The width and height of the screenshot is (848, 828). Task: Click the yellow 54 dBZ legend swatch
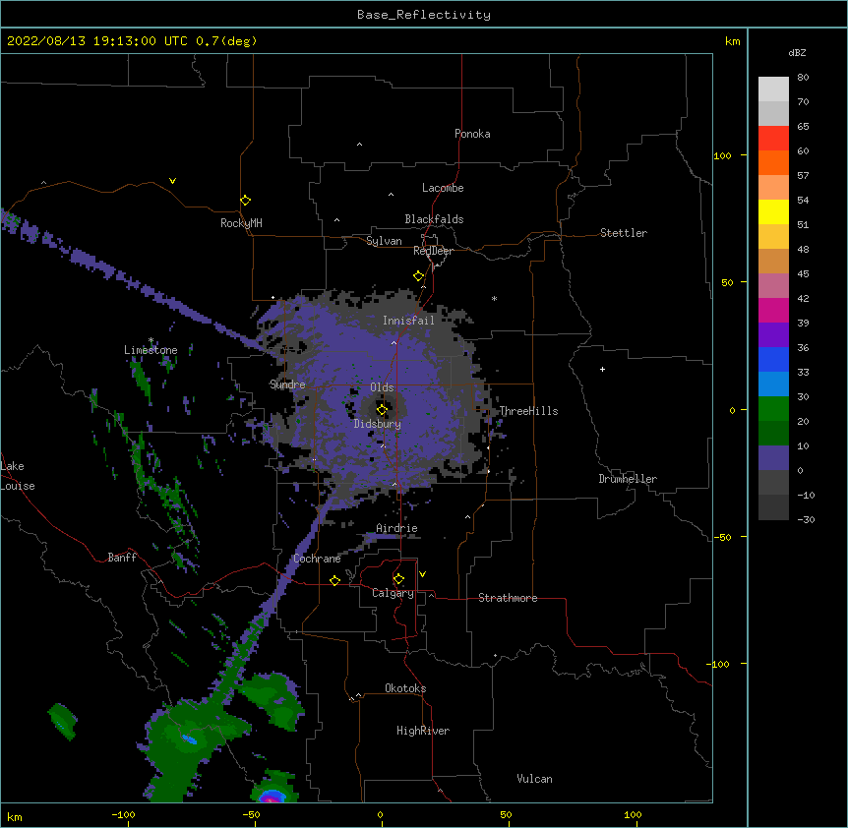(x=773, y=211)
